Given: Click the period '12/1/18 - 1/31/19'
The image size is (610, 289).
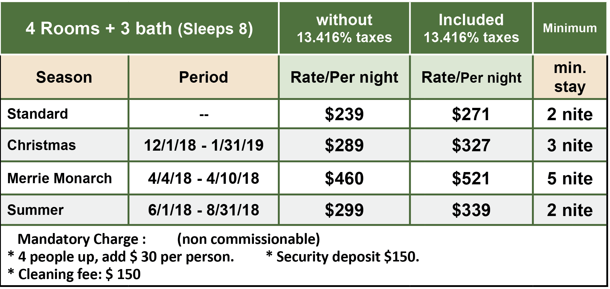Looking at the screenshot, I should click(x=203, y=145).
